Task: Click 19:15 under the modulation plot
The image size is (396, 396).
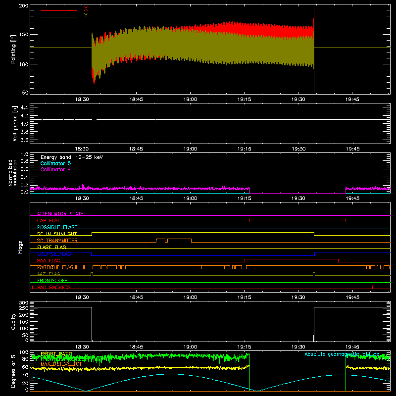Action: pyautogui.click(x=244, y=198)
